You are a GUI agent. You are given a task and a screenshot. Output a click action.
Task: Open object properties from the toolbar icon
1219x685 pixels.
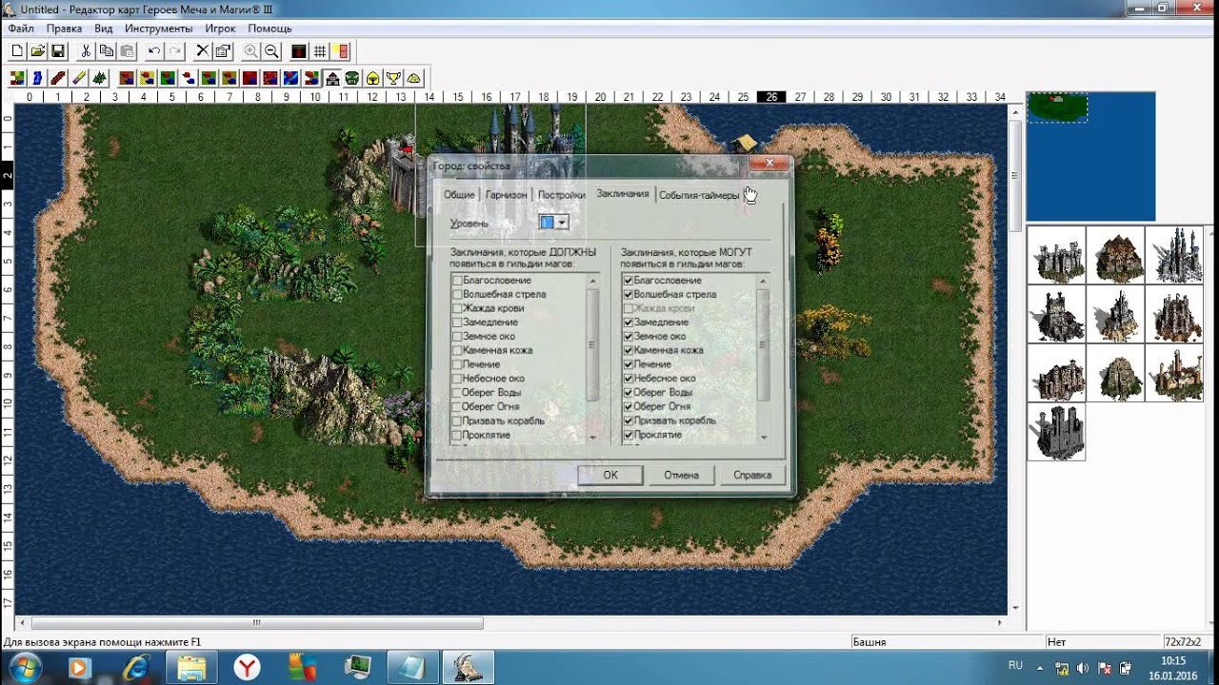[223, 51]
